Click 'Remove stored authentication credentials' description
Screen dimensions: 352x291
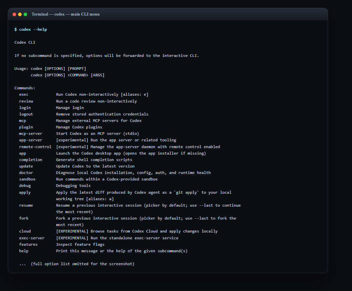pos(102,114)
